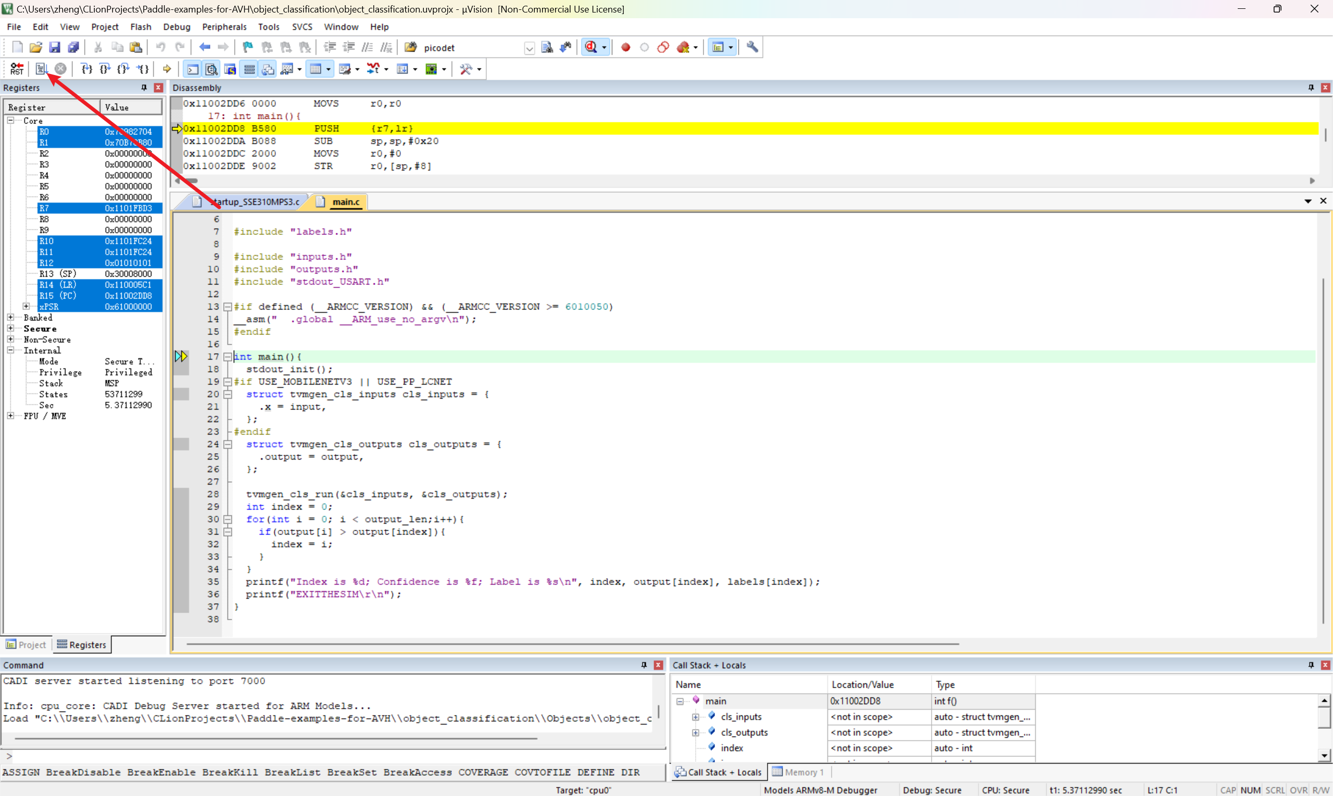Open the picodet find combo box dropdown
The height and width of the screenshot is (796, 1333).
529,48
